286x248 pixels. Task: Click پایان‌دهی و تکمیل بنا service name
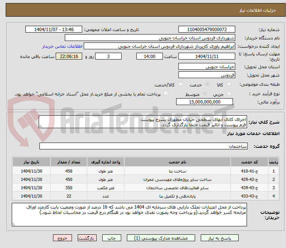177,196
